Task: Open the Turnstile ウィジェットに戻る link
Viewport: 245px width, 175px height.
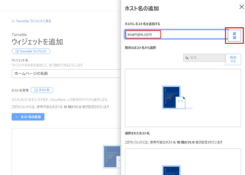Action: click(x=31, y=21)
